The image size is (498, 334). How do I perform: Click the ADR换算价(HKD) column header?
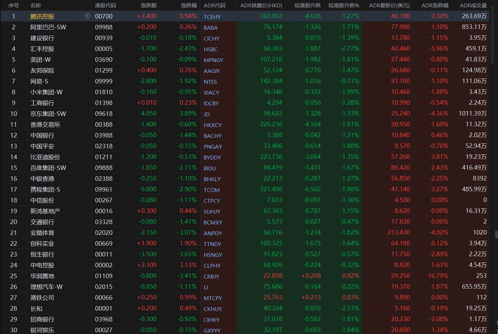pyautogui.click(x=261, y=5)
